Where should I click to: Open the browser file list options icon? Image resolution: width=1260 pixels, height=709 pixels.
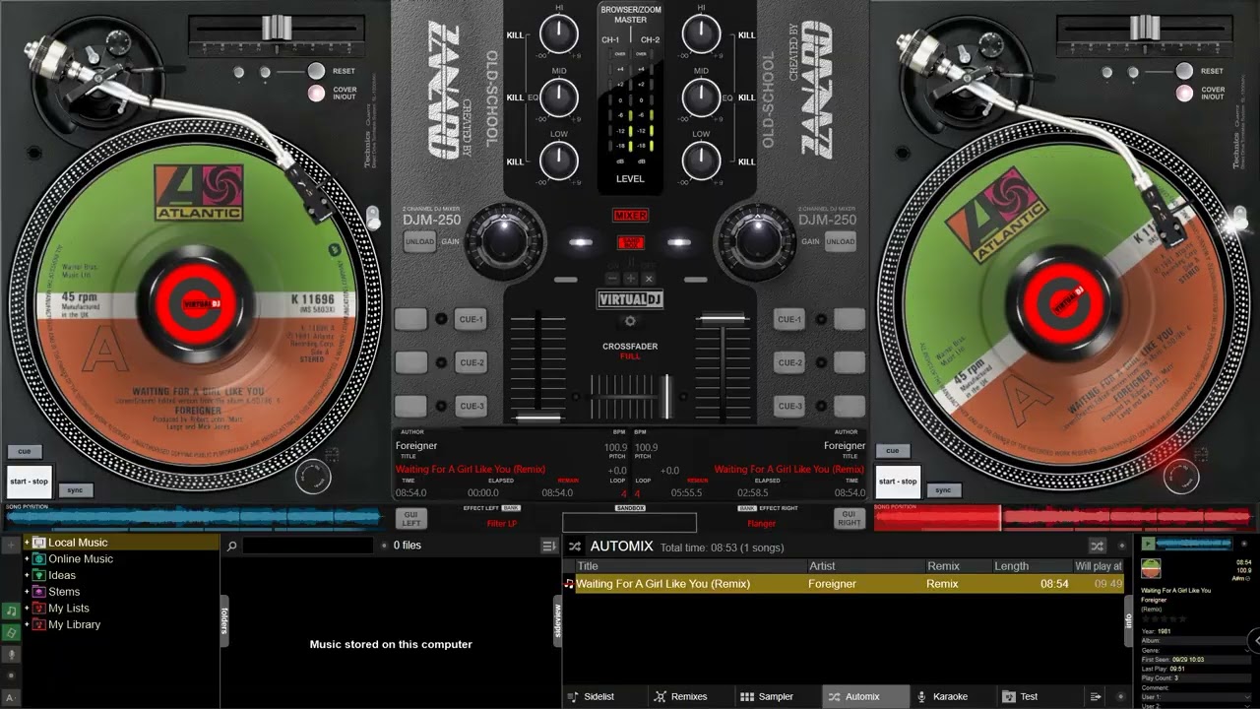click(548, 546)
